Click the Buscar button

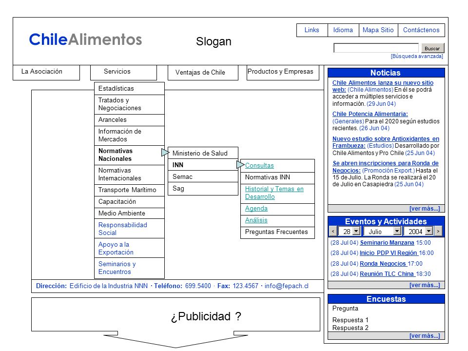pyautogui.click(x=432, y=48)
